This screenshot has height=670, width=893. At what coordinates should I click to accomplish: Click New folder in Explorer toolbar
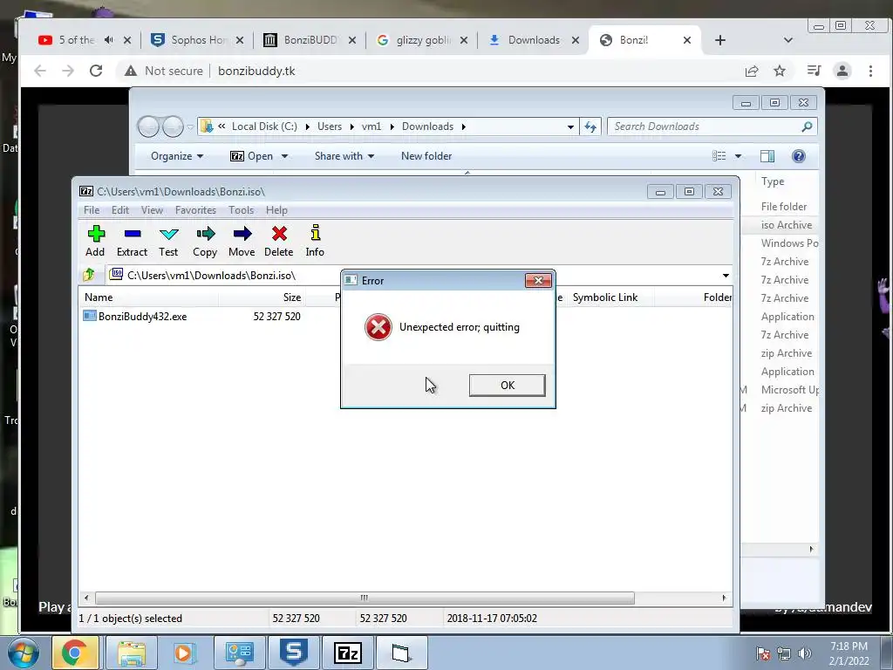[x=426, y=156]
